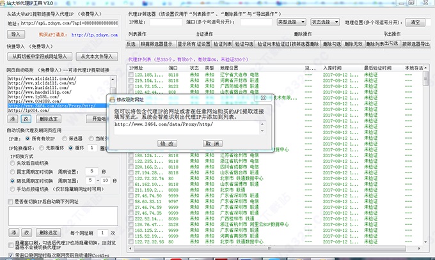Click 从文本文件导入 button

(x=97, y=56)
